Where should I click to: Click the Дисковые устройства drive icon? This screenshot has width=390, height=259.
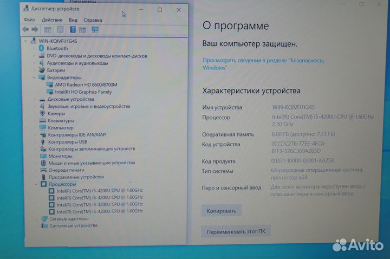pos(43,99)
